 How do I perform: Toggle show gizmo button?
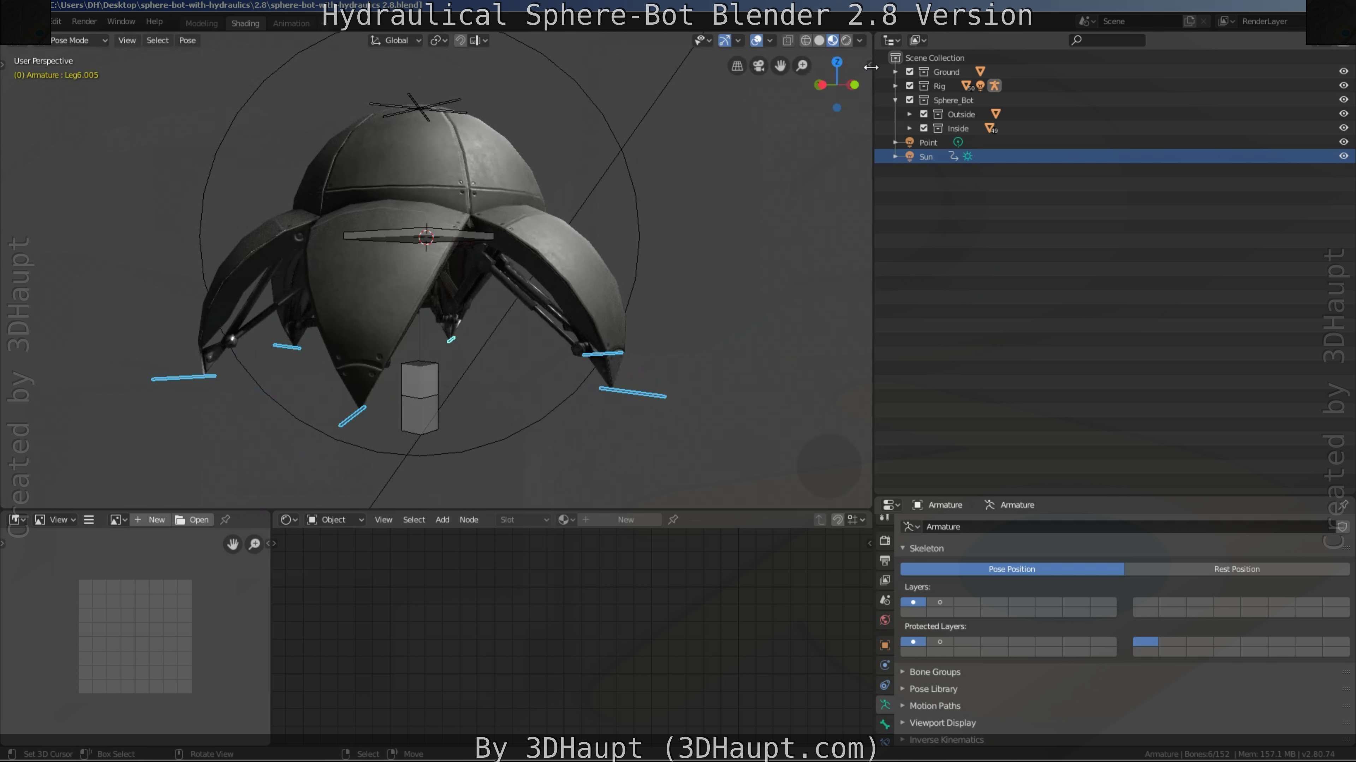(724, 41)
